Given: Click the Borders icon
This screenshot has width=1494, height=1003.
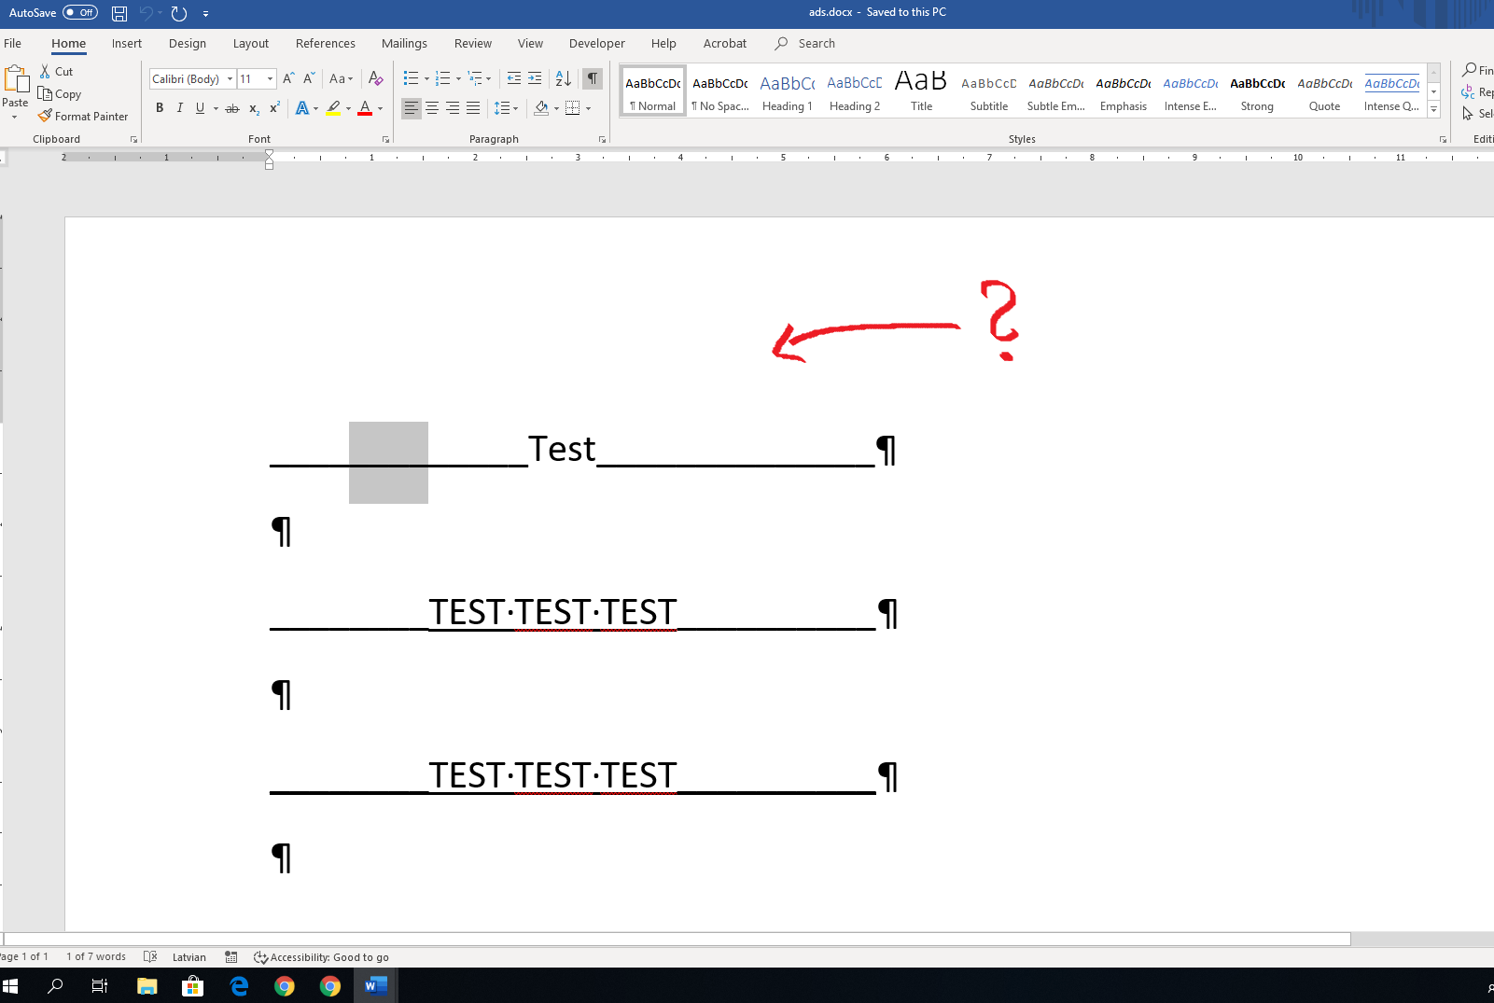Looking at the screenshot, I should [x=573, y=108].
